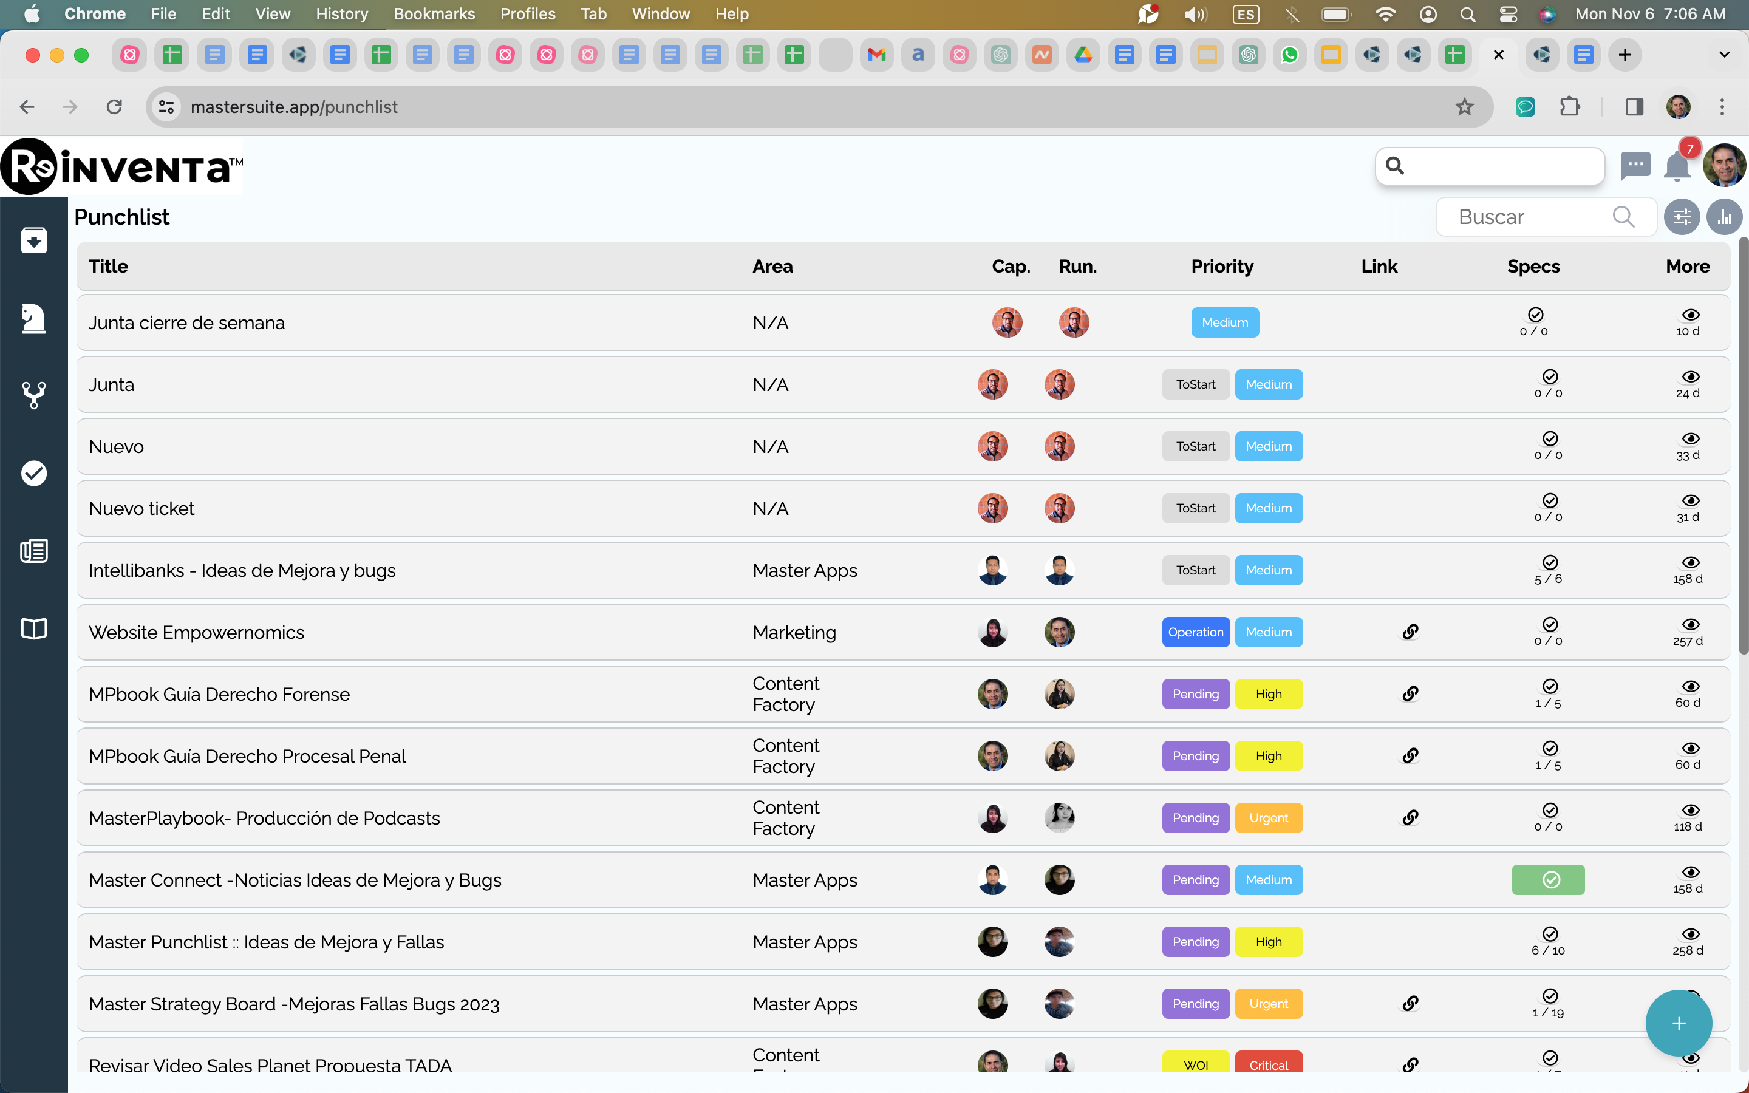The image size is (1749, 1093).
Task: Switch to the WhatsApp tab
Action: point(1289,55)
